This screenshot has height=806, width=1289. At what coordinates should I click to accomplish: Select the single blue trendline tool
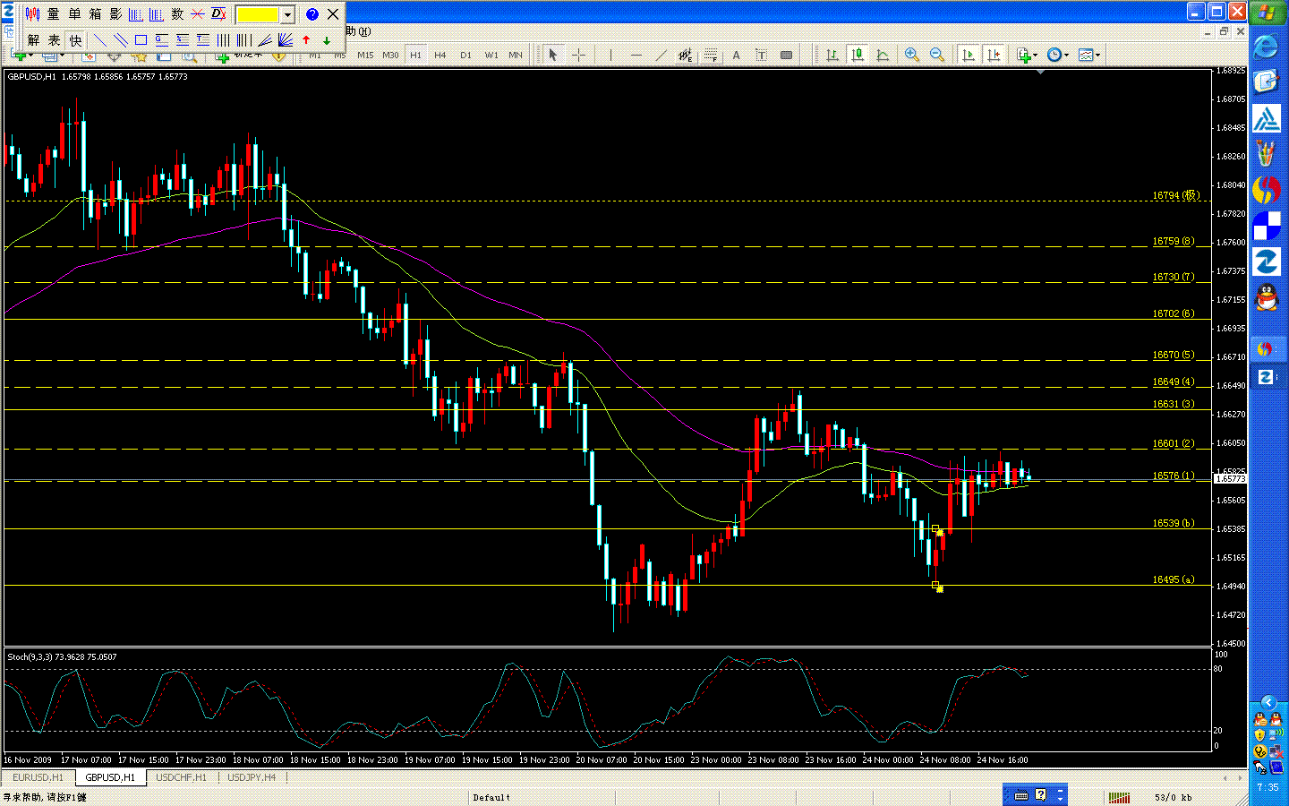[99, 40]
